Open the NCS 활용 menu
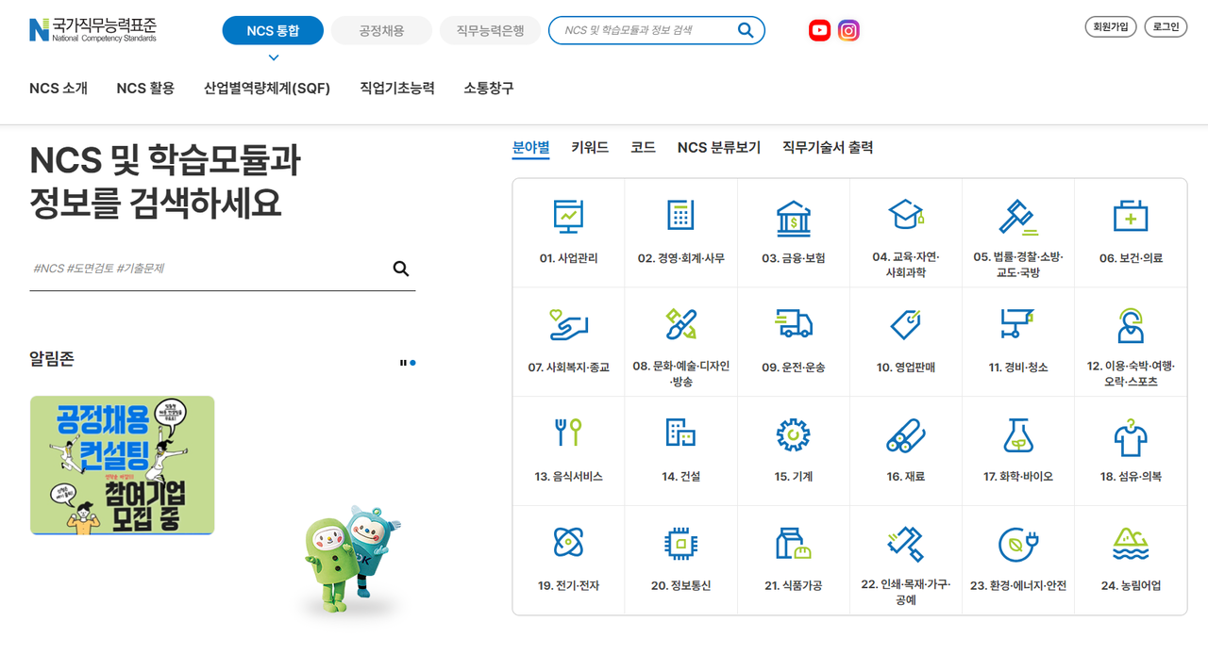Image resolution: width=1208 pixels, height=654 pixels. pos(145,88)
